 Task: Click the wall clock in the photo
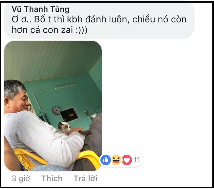[x=57, y=111]
